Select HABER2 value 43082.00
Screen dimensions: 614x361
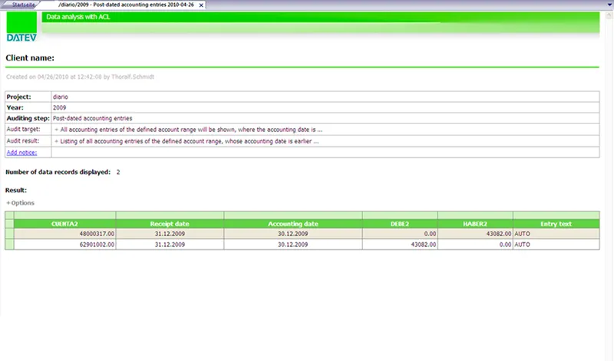click(x=475, y=234)
